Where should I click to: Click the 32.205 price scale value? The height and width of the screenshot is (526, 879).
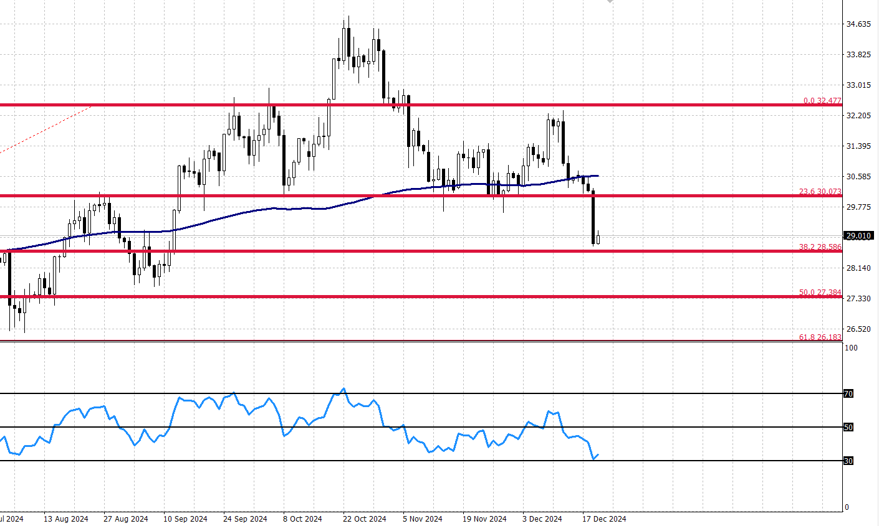pos(858,116)
